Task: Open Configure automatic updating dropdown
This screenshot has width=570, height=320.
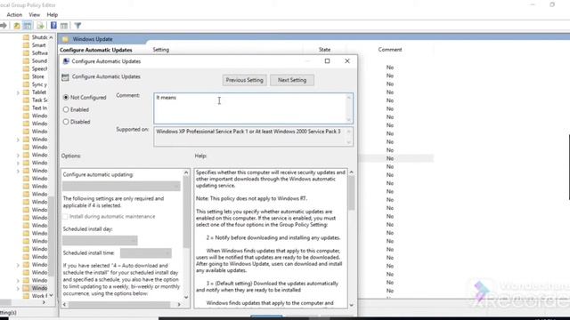Action: pyautogui.click(x=121, y=186)
